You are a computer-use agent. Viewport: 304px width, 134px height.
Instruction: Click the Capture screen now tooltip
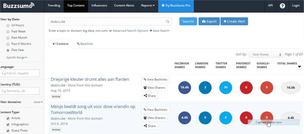273,122
